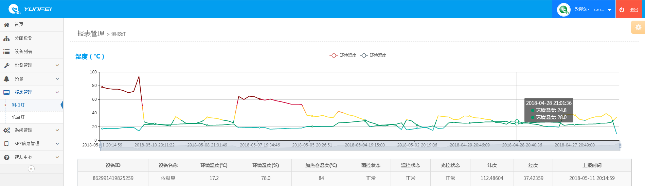Open the admin user dropdown arrow
This screenshot has height=186, width=645.
(x=610, y=10)
